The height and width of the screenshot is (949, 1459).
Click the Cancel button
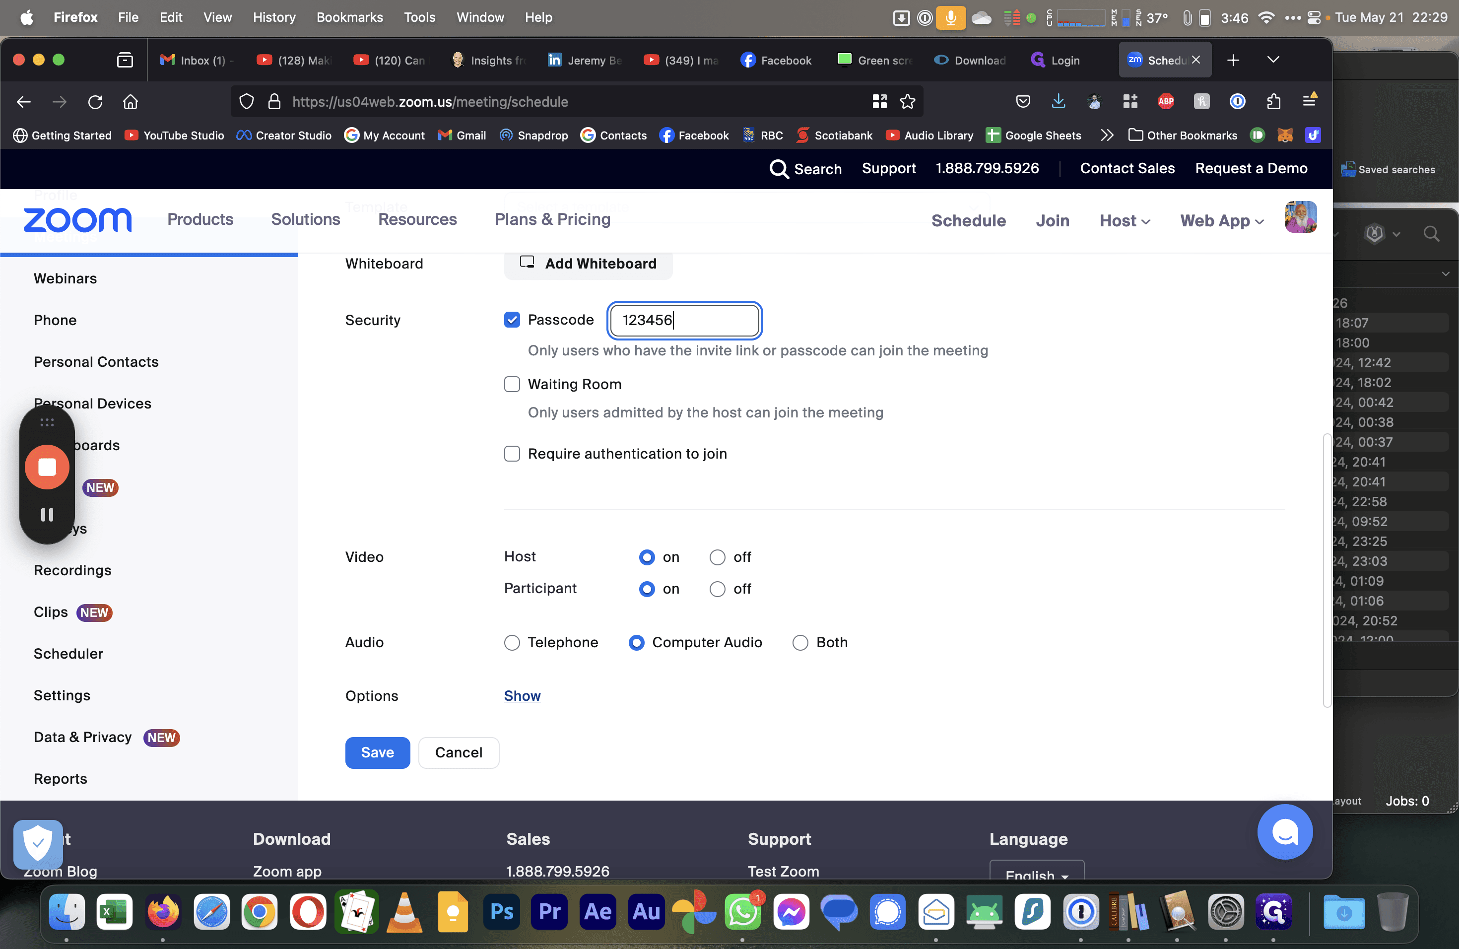point(459,752)
